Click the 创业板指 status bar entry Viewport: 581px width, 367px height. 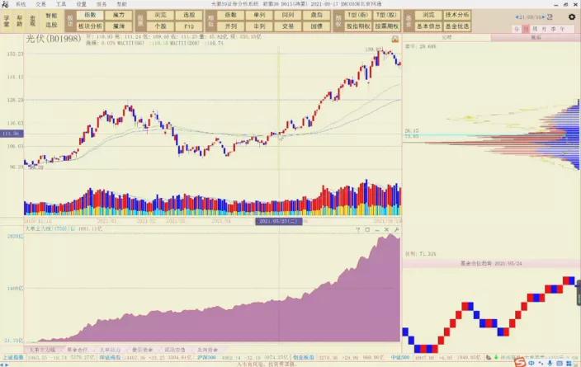point(304,358)
